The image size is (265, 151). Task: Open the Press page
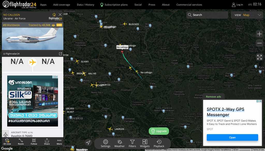tap(152, 5)
